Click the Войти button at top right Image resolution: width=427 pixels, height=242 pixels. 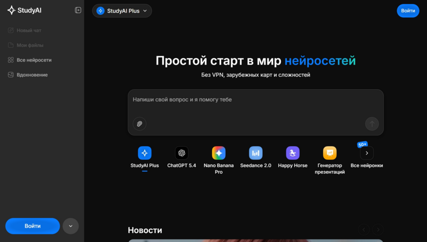click(x=408, y=11)
